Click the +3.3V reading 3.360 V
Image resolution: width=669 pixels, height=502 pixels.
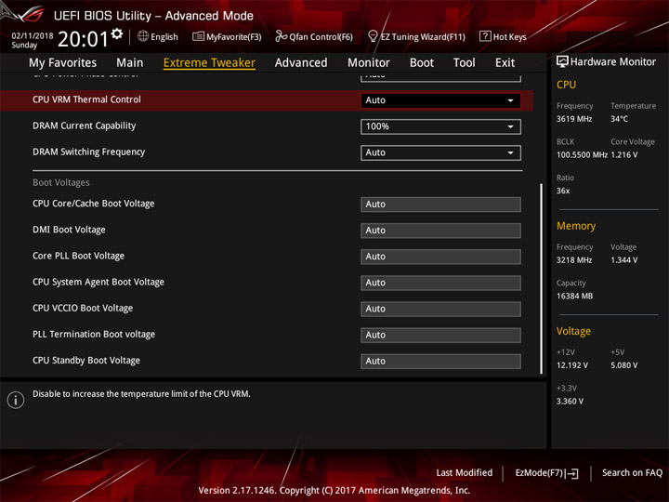pos(570,402)
